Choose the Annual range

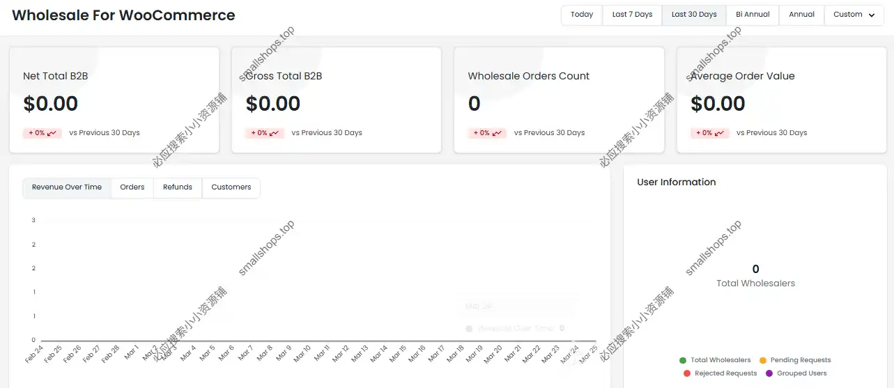pyautogui.click(x=801, y=15)
